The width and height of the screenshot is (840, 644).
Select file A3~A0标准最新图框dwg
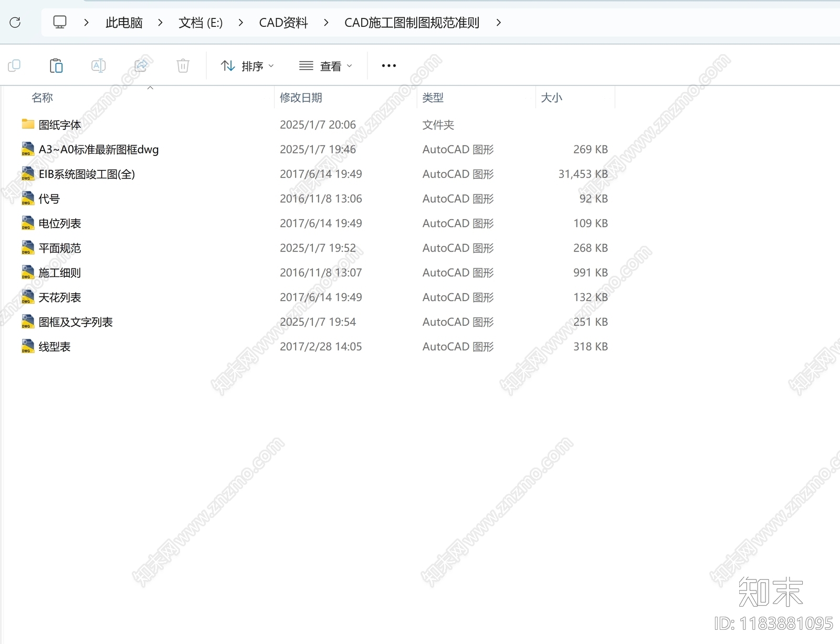tap(99, 150)
